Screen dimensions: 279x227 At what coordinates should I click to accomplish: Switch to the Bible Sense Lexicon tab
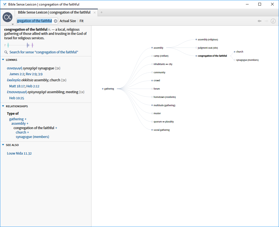coord(54,12)
